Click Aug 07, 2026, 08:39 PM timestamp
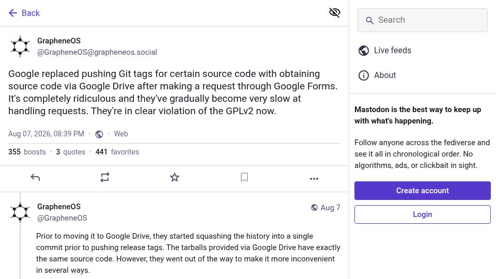Screen dimensions: 496x279 point(46,134)
